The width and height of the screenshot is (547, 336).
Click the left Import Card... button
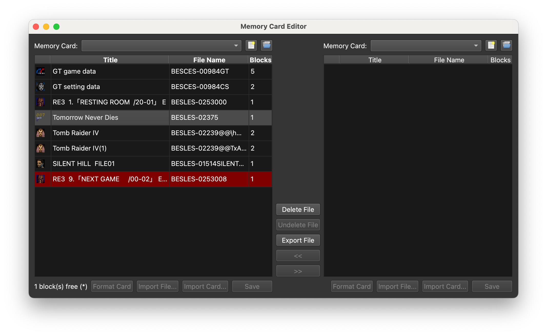click(205, 286)
